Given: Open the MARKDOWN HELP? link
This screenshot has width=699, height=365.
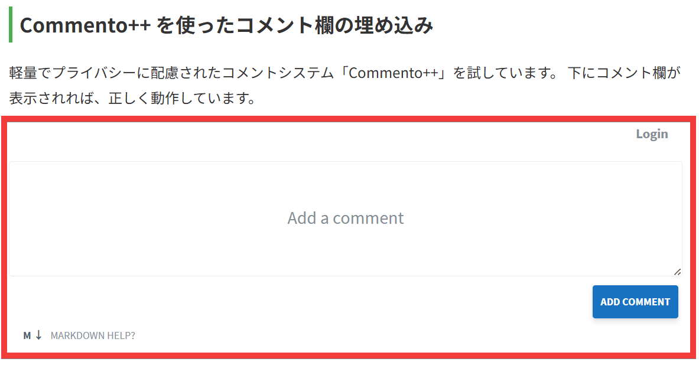Looking at the screenshot, I should tap(93, 335).
